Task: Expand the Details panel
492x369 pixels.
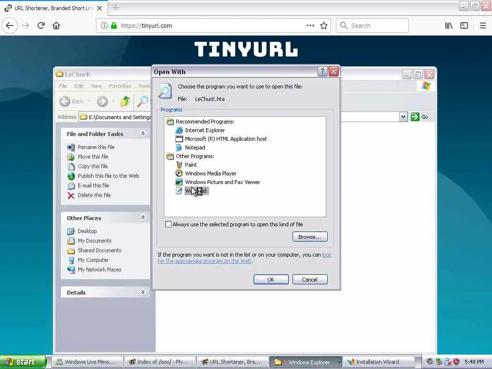Action: pos(143,292)
